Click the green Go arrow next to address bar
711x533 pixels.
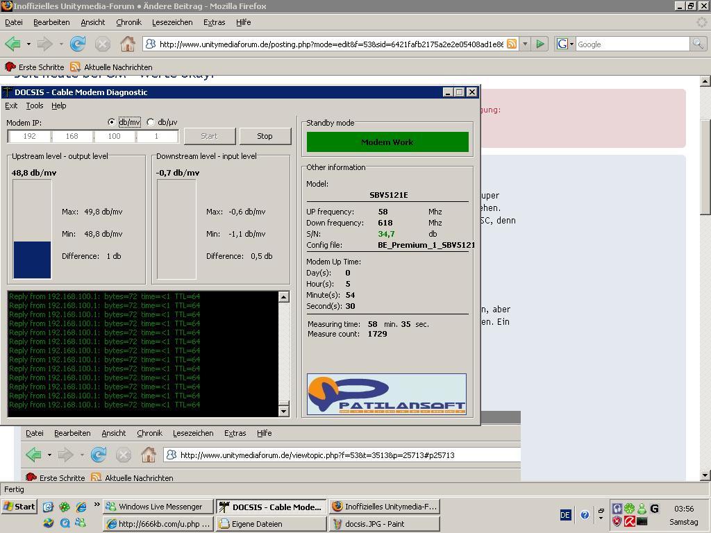point(540,44)
